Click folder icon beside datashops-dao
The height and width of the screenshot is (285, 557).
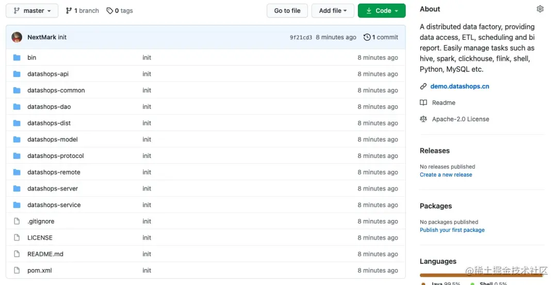point(17,107)
